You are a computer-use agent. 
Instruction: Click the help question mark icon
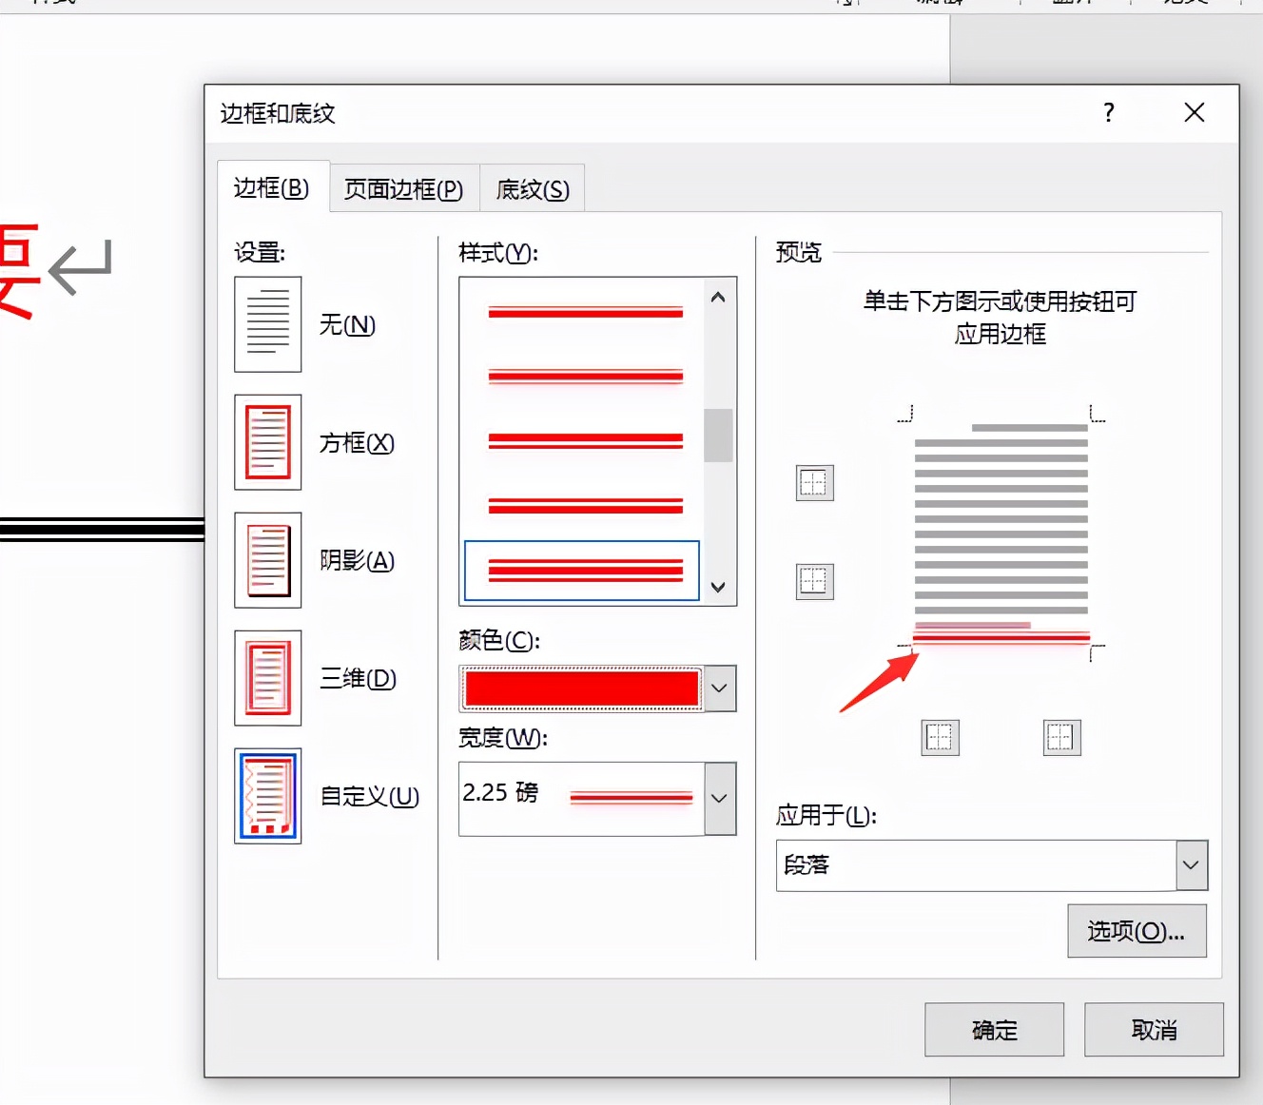coord(1108,113)
